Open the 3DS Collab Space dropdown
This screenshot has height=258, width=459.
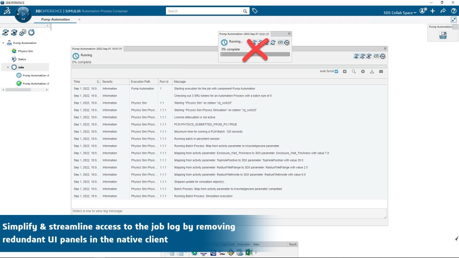pos(400,12)
